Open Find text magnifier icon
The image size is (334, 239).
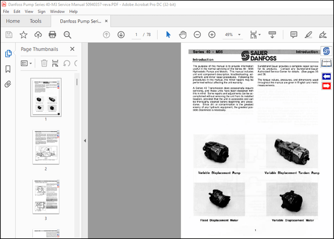point(67,34)
